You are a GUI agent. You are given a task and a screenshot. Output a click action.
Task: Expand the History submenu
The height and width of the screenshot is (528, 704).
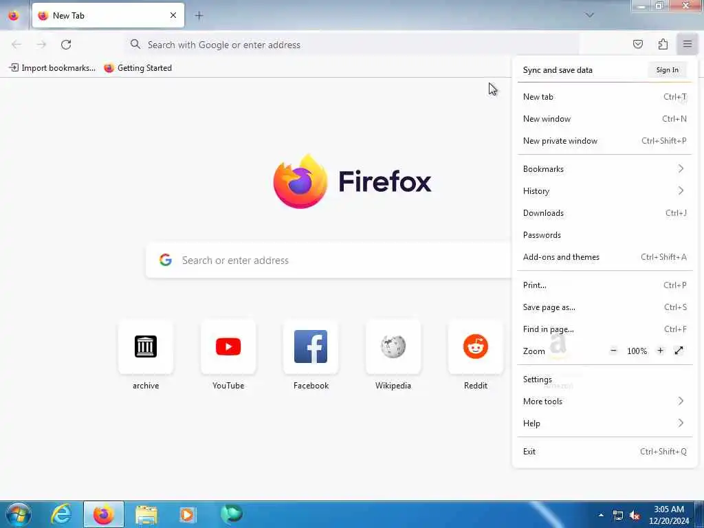(604, 191)
